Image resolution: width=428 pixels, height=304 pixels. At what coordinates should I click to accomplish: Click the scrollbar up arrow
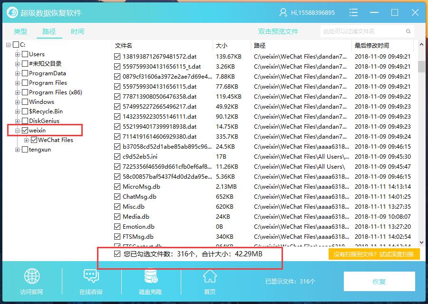point(421,44)
